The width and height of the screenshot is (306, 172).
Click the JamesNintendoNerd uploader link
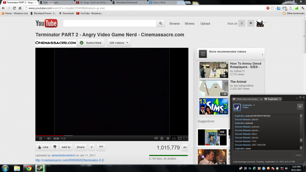pyautogui.click(x=63, y=155)
